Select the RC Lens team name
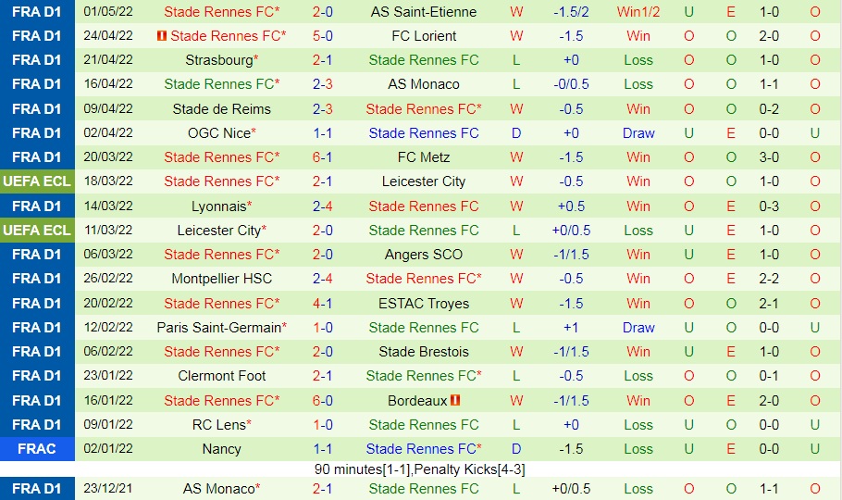 click(x=218, y=425)
